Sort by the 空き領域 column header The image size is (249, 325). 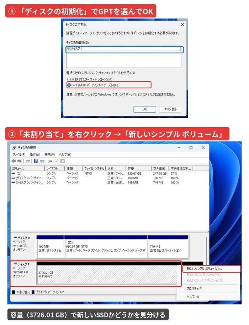[160, 169]
